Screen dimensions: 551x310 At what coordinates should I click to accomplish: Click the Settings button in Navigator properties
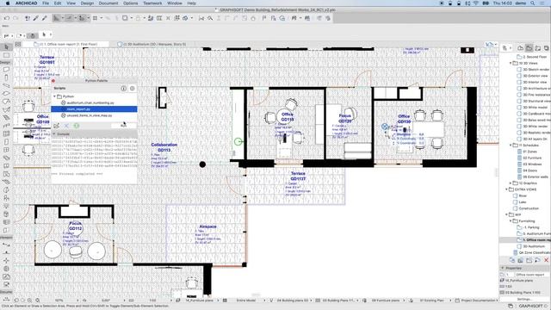click(x=524, y=299)
